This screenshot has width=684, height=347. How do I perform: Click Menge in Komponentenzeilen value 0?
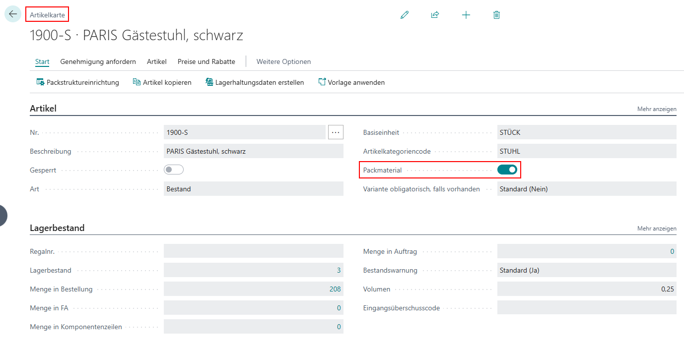pyautogui.click(x=339, y=327)
